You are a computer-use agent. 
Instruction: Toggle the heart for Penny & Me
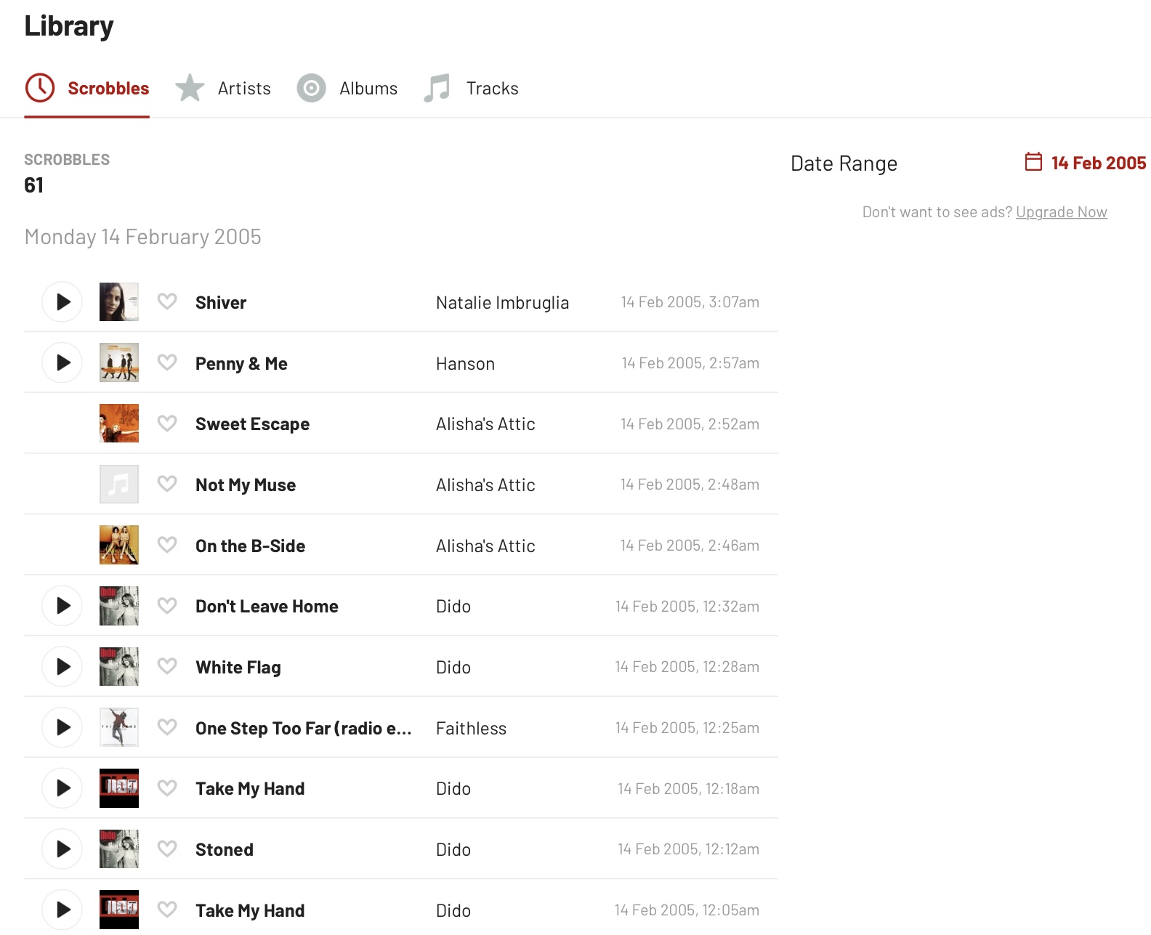(x=167, y=363)
